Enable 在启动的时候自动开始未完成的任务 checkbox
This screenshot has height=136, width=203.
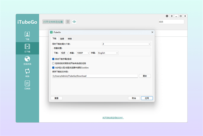click(x=53, y=63)
